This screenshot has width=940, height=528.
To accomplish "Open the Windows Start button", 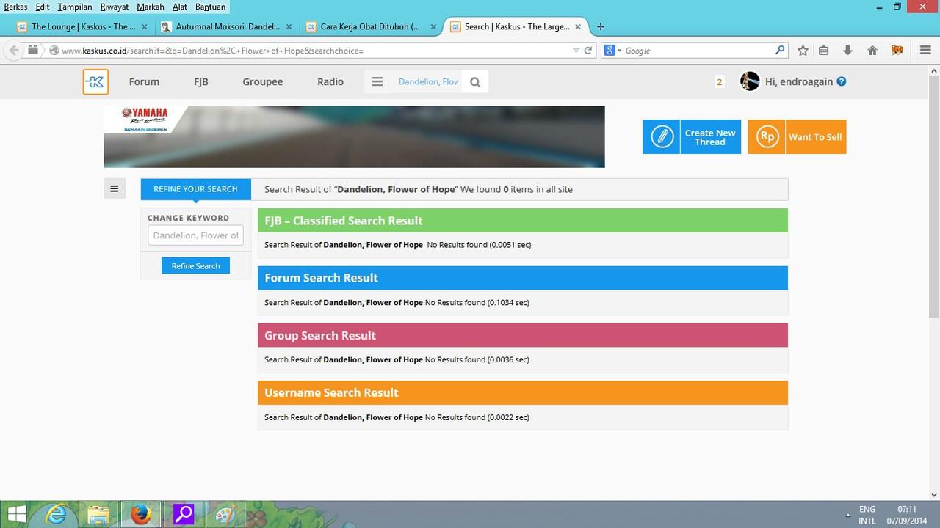I will pos(18,515).
